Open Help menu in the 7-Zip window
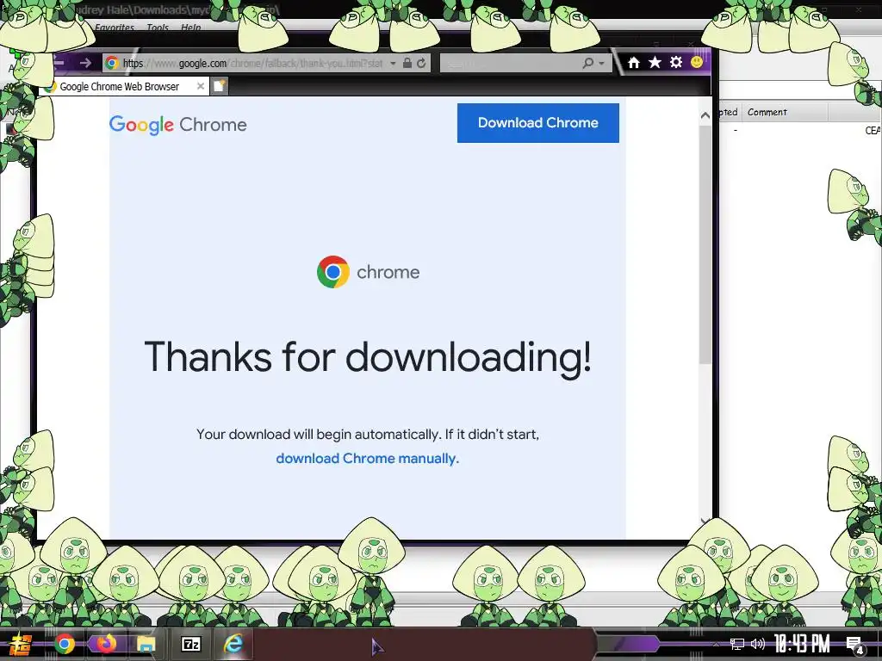The width and height of the screenshot is (882, 661). [x=190, y=28]
